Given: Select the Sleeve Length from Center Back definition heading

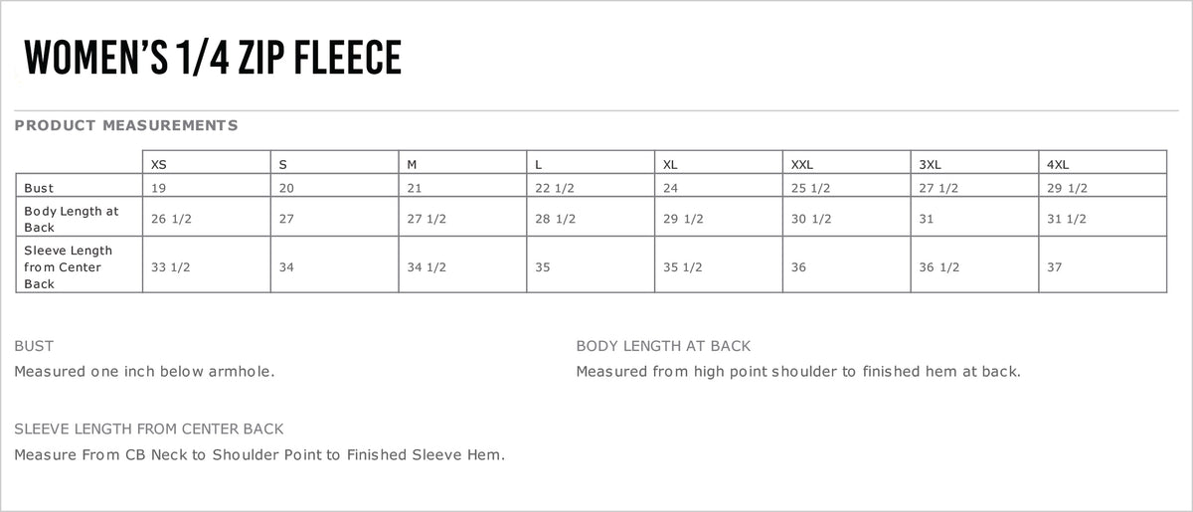Looking at the screenshot, I should point(149,428).
